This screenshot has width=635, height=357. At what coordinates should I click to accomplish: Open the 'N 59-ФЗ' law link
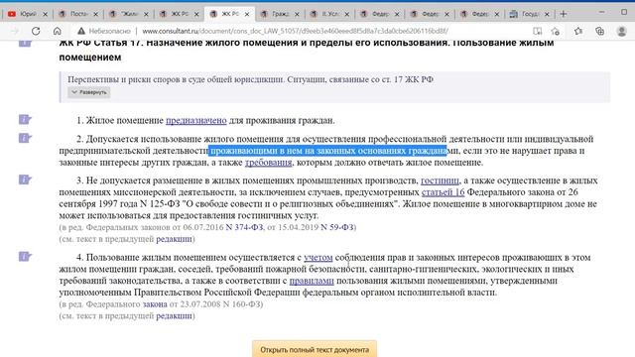click(x=337, y=227)
